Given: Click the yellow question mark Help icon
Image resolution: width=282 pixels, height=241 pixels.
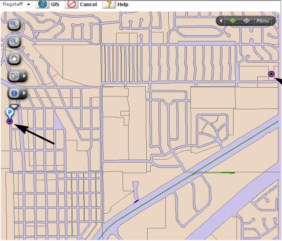Looking at the screenshot, I should pos(109,4).
